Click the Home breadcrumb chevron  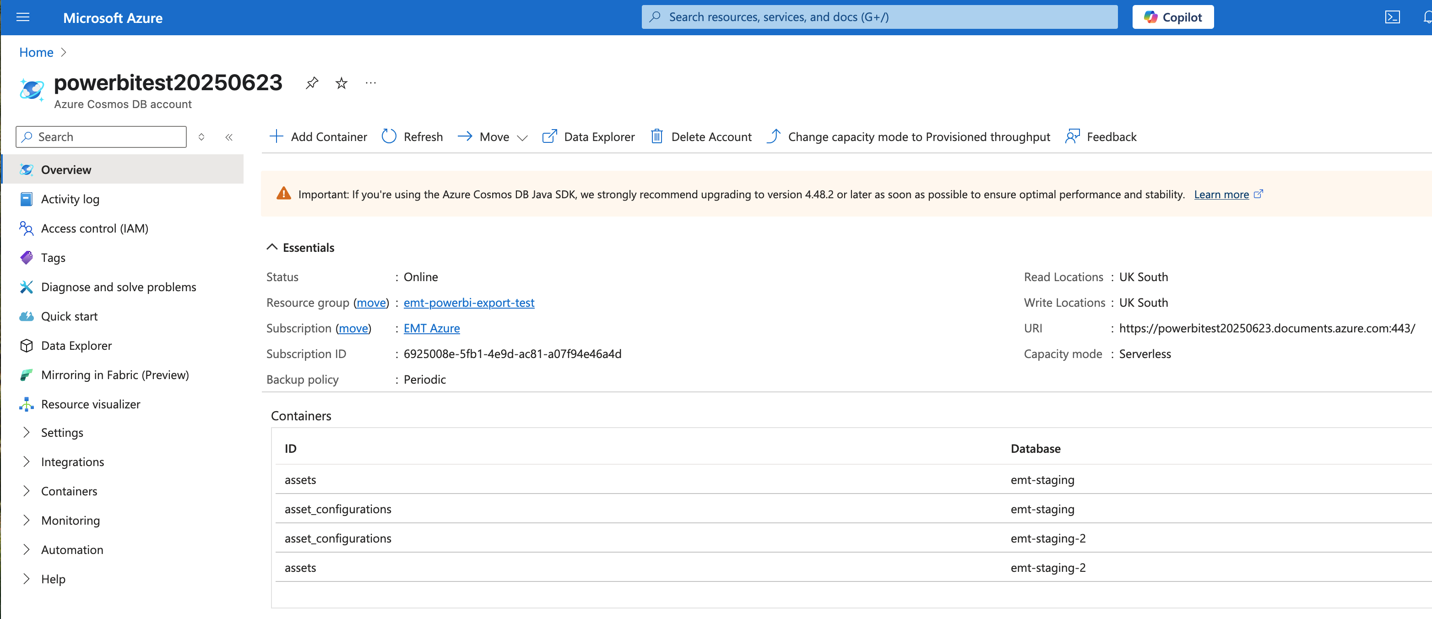coord(63,52)
